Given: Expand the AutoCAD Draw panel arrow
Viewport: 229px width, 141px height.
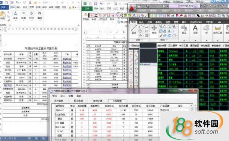Looking at the screenshot, I should click(x=142, y=40).
